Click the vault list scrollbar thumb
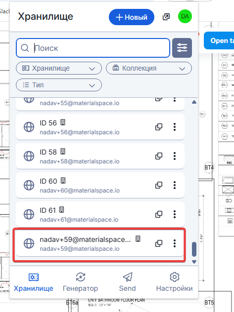 194,249
